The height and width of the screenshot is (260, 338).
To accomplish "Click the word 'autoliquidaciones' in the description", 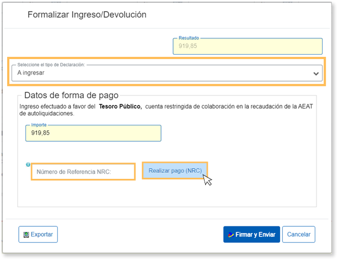I will click(46, 114).
